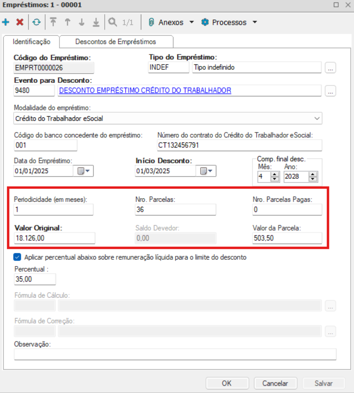
Task: Close the Empréstimos window
Action: click(348, 5)
